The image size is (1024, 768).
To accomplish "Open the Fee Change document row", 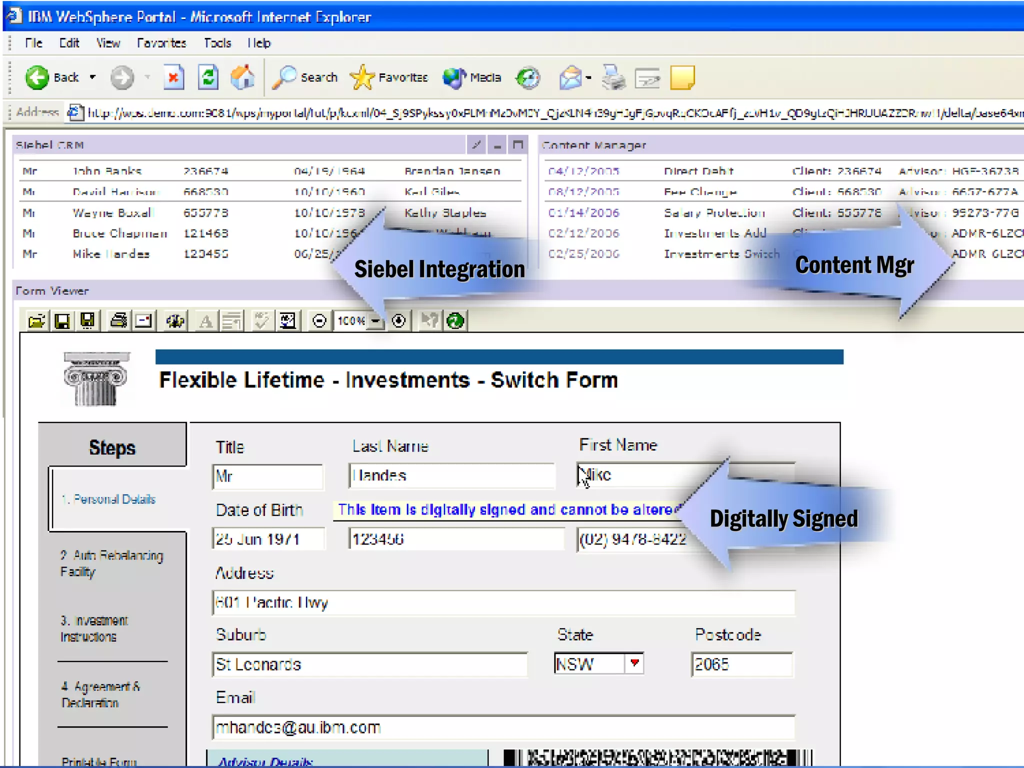I will (783, 191).
